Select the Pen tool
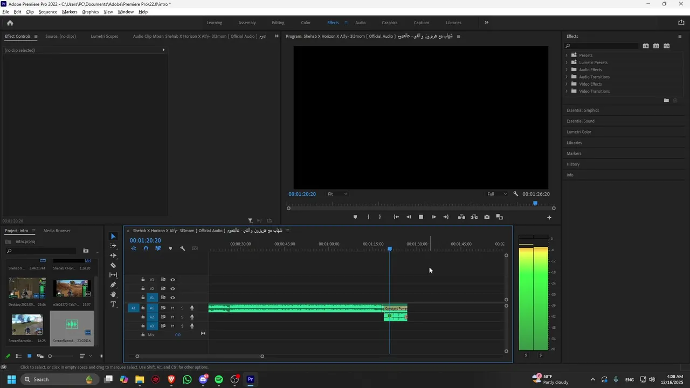 (x=113, y=285)
